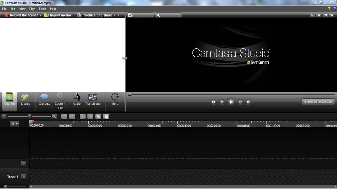Zoom in the timeline with large magnifier
The width and height of the screenshot is (337, 189).
click(x=54, y=116)
